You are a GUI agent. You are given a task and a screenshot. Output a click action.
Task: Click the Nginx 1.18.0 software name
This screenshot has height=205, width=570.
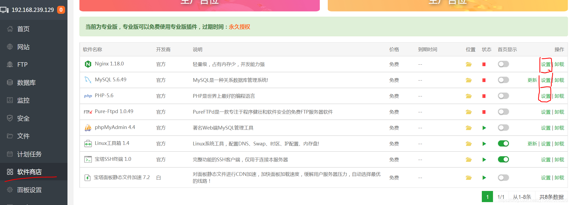109,64
